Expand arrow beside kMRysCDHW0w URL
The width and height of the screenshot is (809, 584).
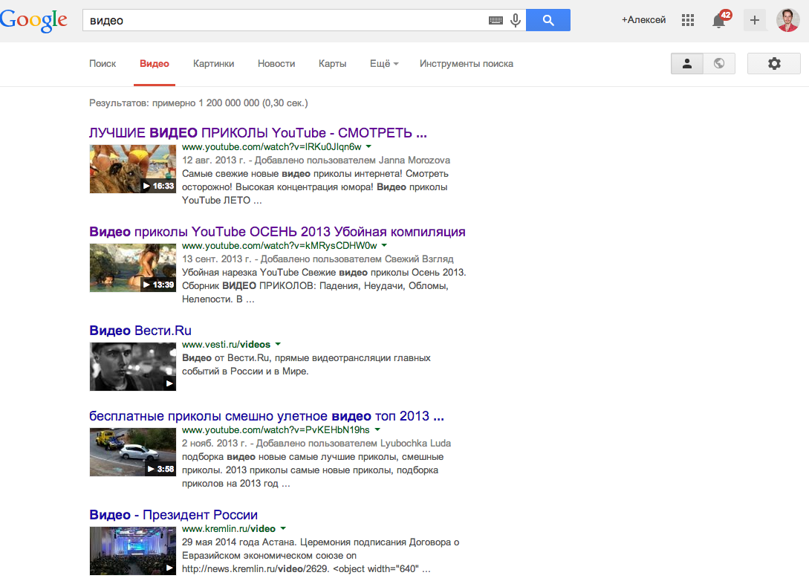click(x=384, y=246)
